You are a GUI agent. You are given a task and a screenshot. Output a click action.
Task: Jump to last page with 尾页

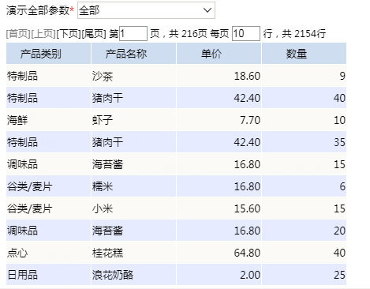pyautogui.click(x=94, y=34)
